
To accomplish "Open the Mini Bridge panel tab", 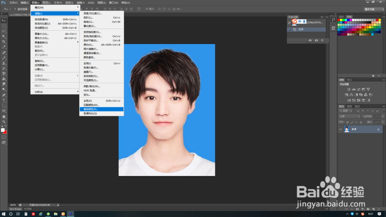I will click(16, 209).
